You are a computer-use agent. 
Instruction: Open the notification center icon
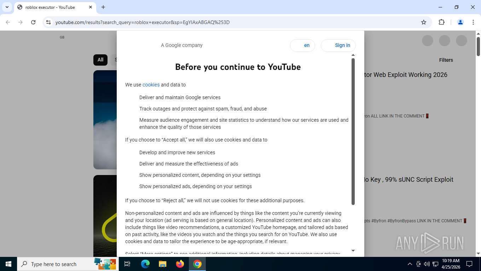(469, 264)
